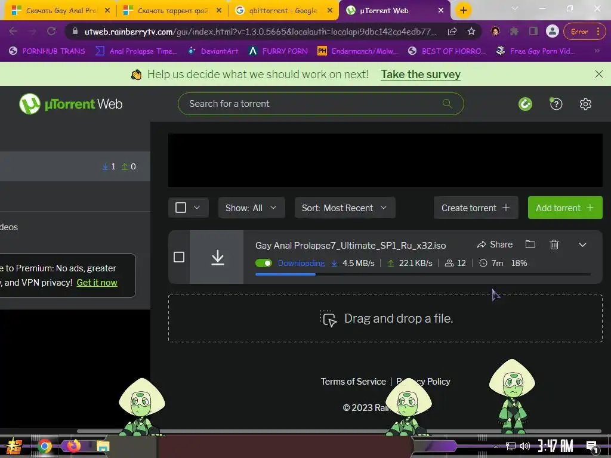611x458 pixels.
Task: Click the magnifier icon in torrent search
Action: 448,104
